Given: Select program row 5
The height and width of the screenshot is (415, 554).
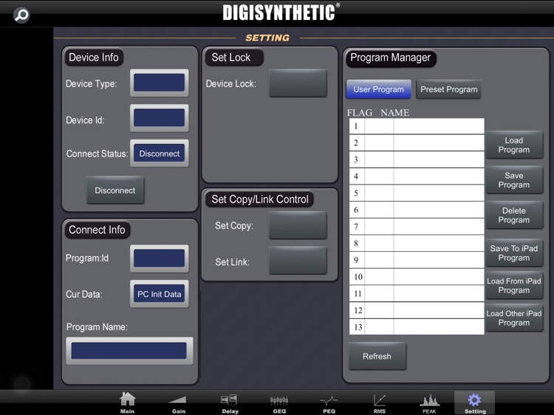Looking at the screenshot, I should 417,193.
